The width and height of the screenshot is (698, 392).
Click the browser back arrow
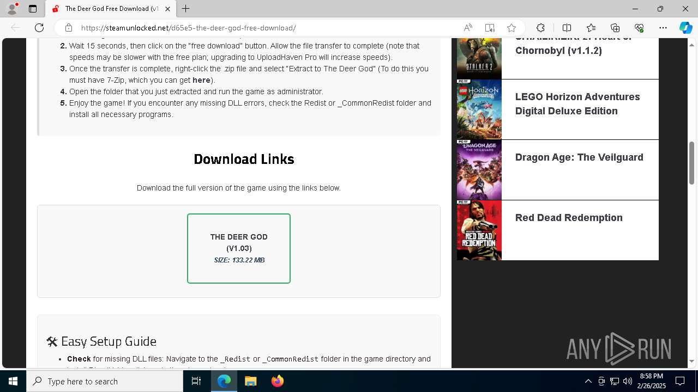(15, 28)
